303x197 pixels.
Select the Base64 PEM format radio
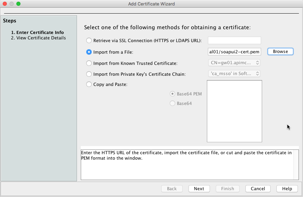(x=173, y=94)
